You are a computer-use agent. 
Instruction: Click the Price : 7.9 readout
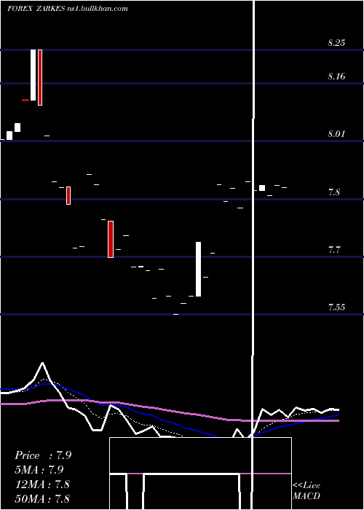pos(43,455)
